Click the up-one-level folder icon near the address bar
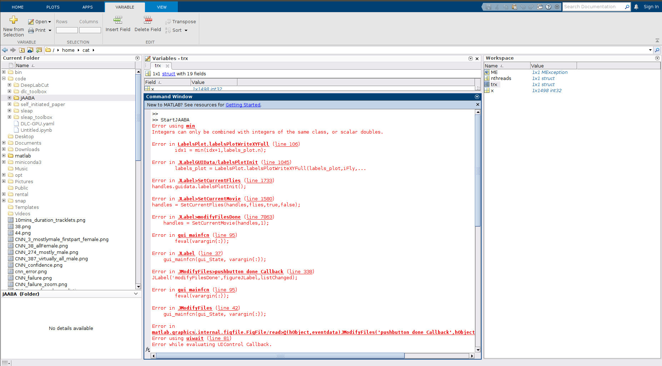This screenshot has height=366, width=662. click(22, 50)
